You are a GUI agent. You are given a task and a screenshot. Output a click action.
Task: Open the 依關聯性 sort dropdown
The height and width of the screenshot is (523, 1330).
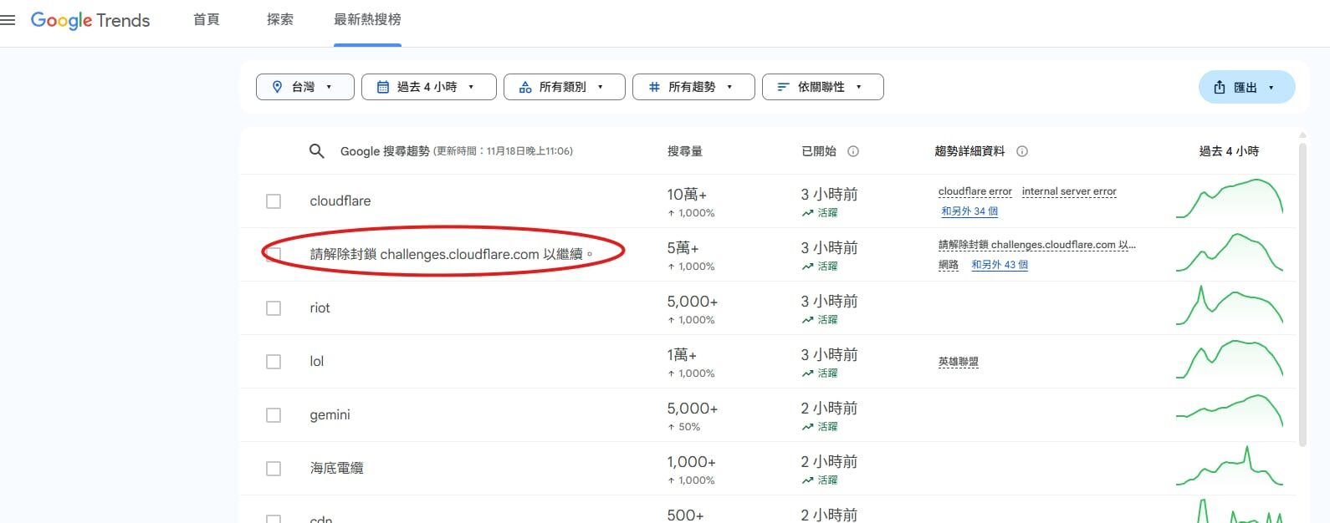pyautogui.click(x=823, y=87)
